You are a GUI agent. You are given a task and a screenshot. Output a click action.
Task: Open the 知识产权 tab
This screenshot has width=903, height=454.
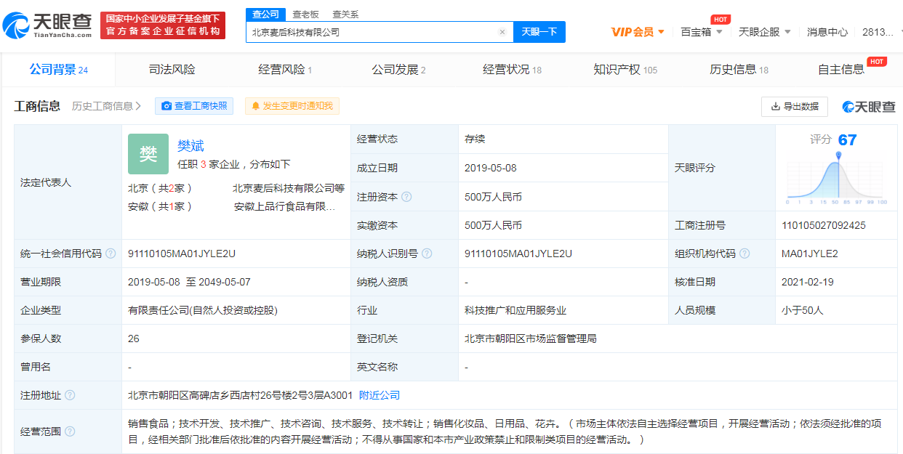point(625,70)
